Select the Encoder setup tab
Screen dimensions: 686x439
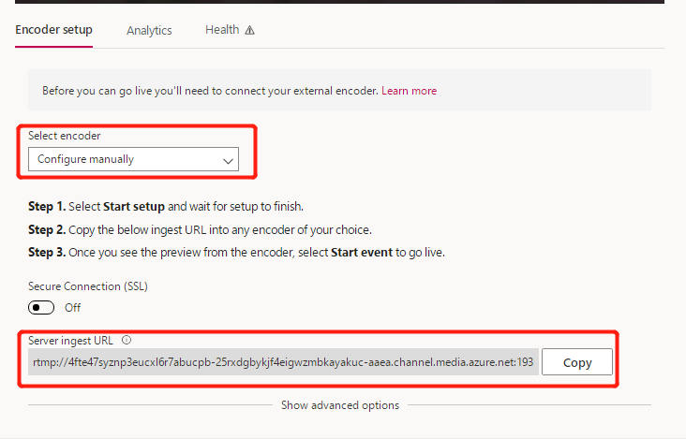point(53,30)
